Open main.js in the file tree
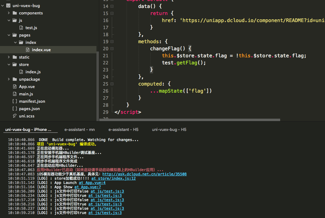Viewport: 325px width, 218px height. click(x=26, y=94)
